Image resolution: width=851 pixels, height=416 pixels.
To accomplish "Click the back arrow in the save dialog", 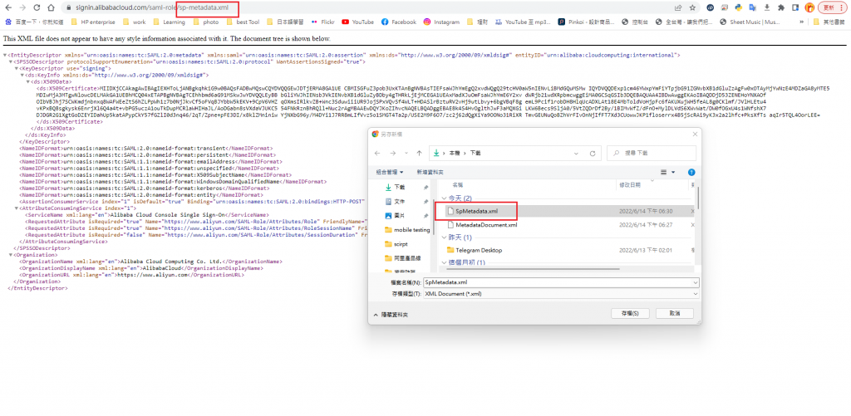I will click(378, 153).
